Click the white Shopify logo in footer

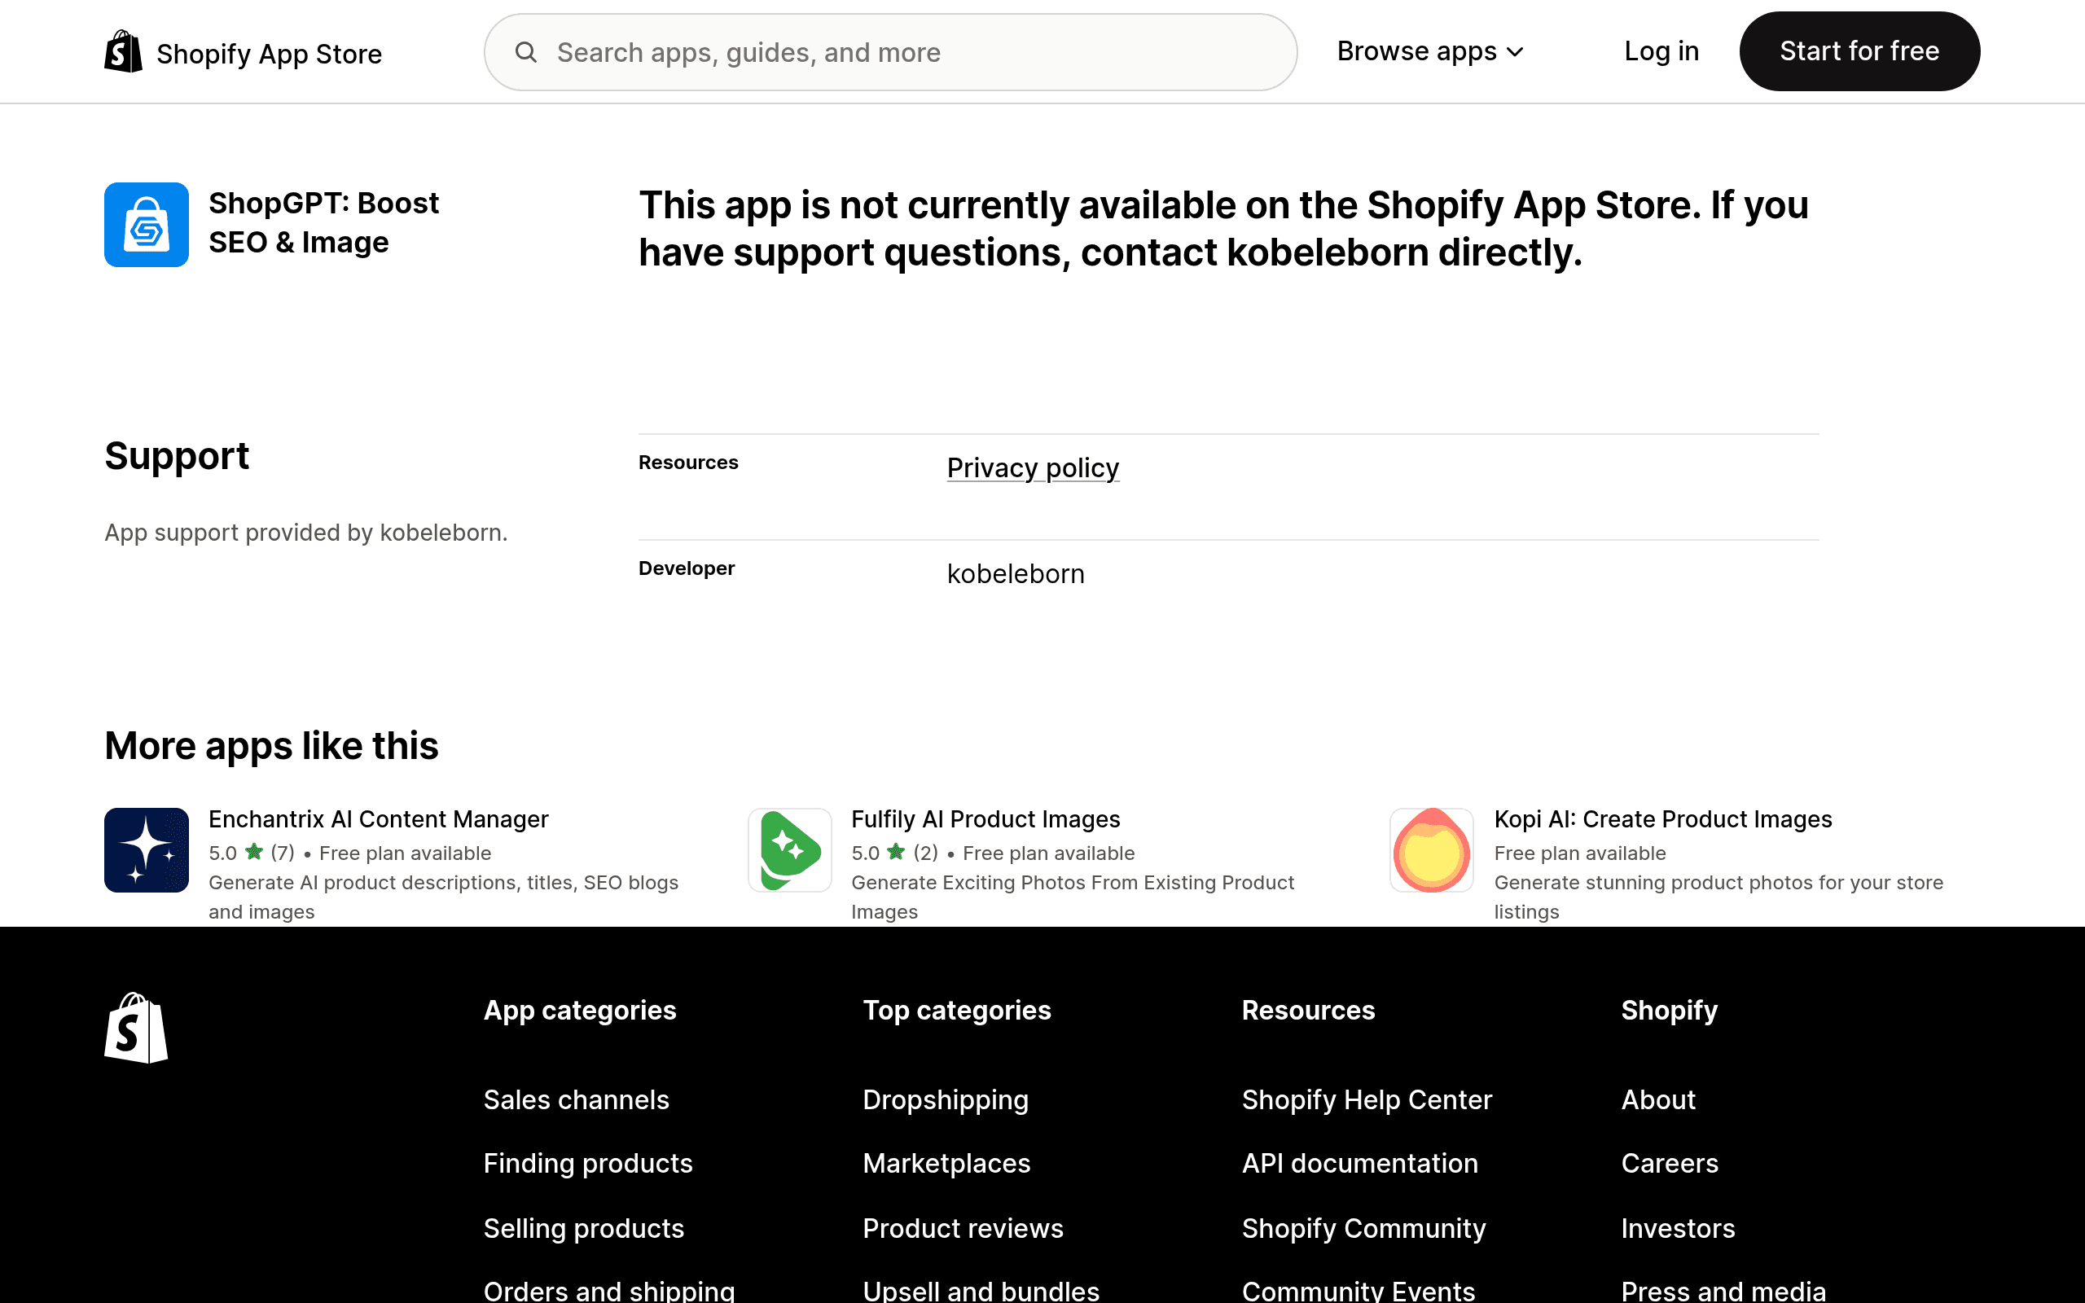point(136,1027)
